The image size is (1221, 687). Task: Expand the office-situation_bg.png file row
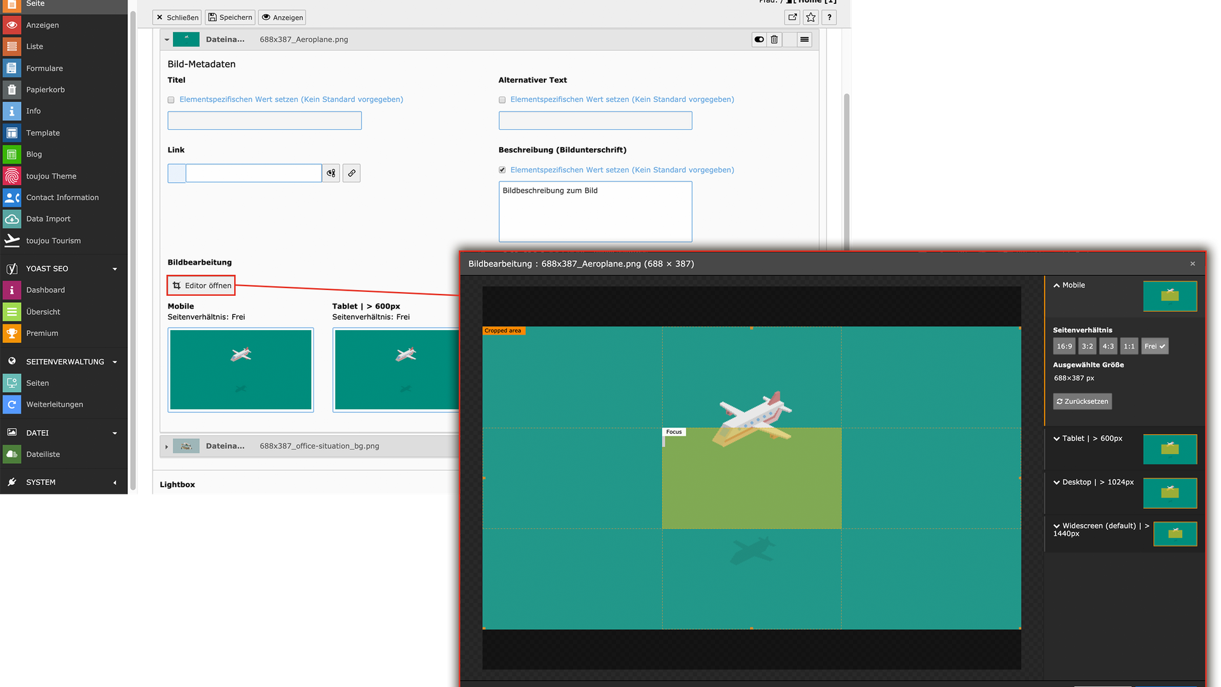[x=167, y=447]
